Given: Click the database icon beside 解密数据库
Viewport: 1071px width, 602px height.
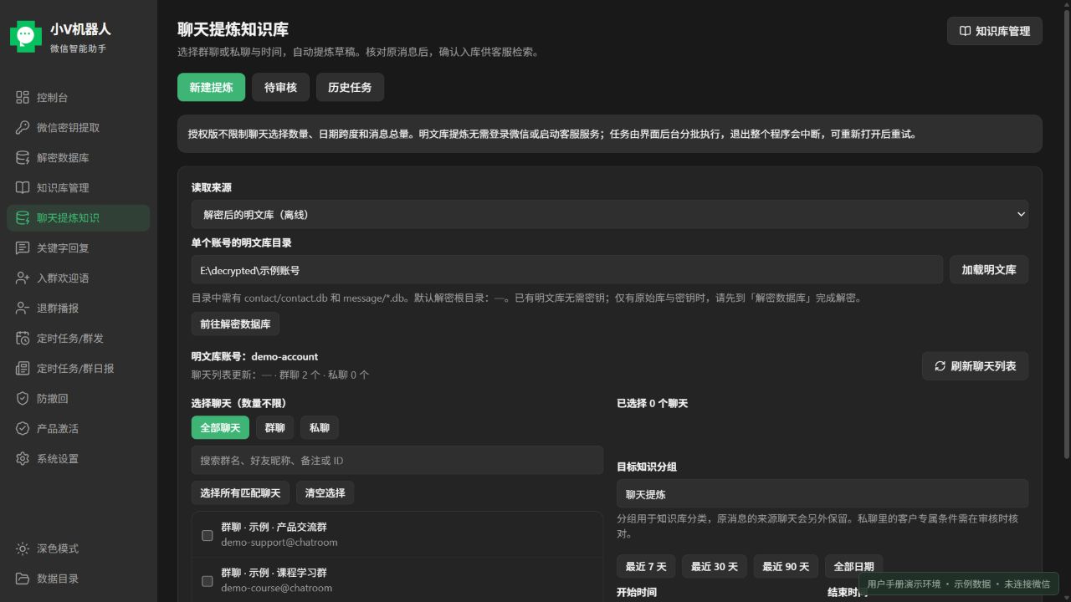Looking at the screenshot, I should point(23,158).
